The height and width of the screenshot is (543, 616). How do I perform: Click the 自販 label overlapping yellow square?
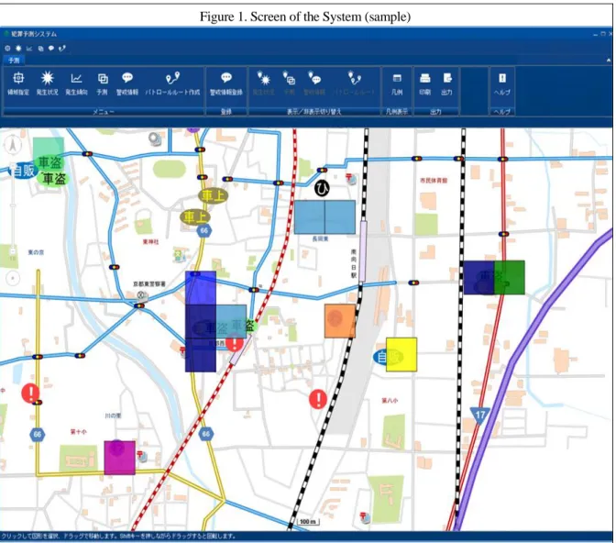point(387,357)
